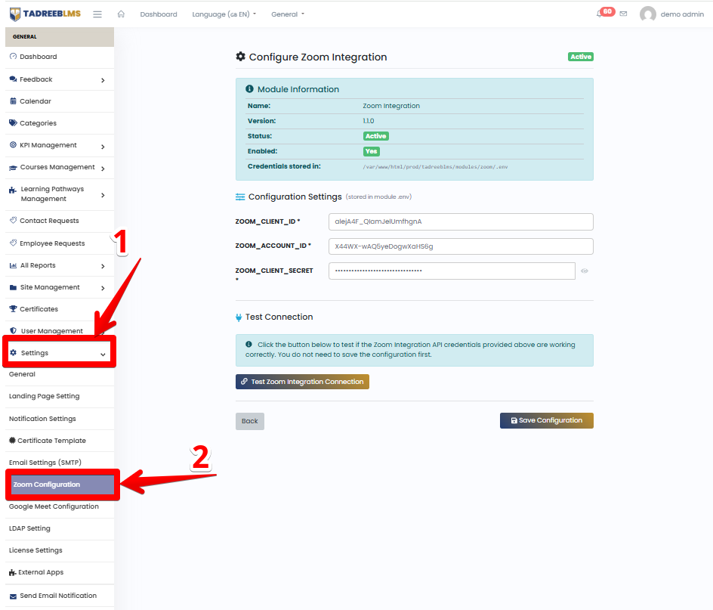Open the notifications bell icon
Viewport: 713px width, 610px height.
(600, 14)
